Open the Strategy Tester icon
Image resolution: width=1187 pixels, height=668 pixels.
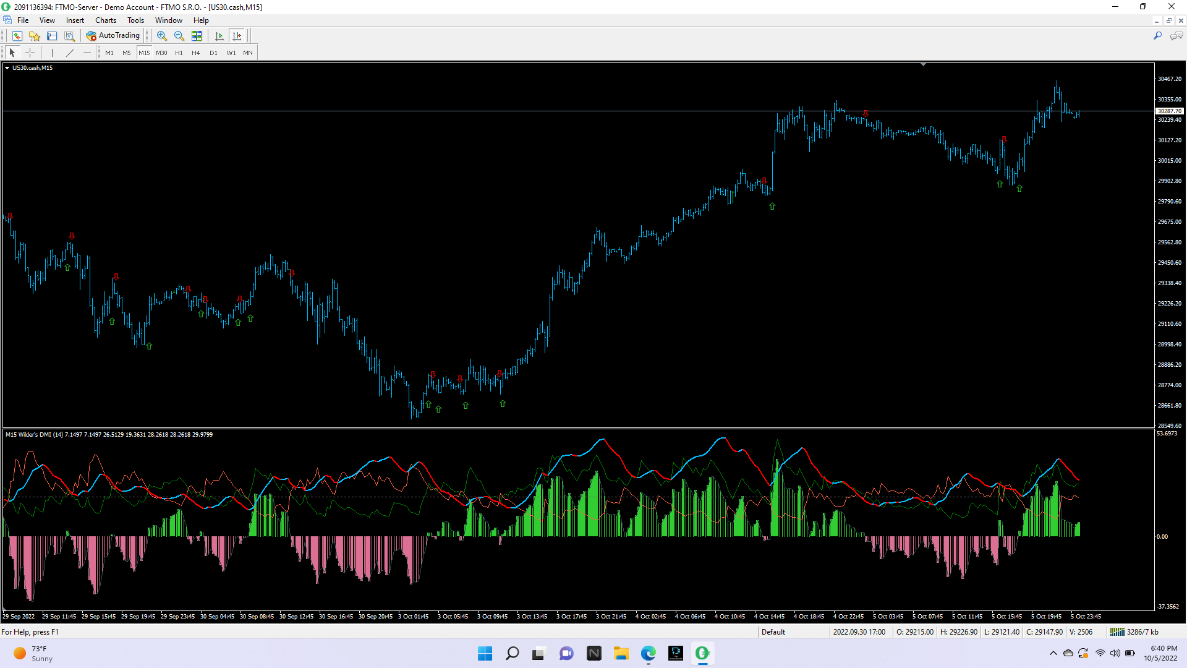[70, 36]
